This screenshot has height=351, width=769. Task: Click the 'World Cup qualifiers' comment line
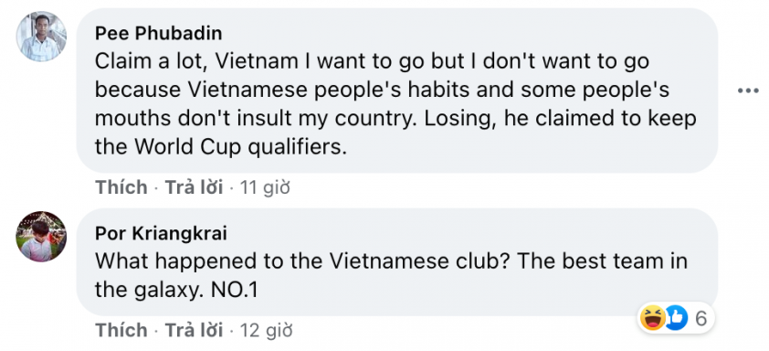tap(221, 147)
